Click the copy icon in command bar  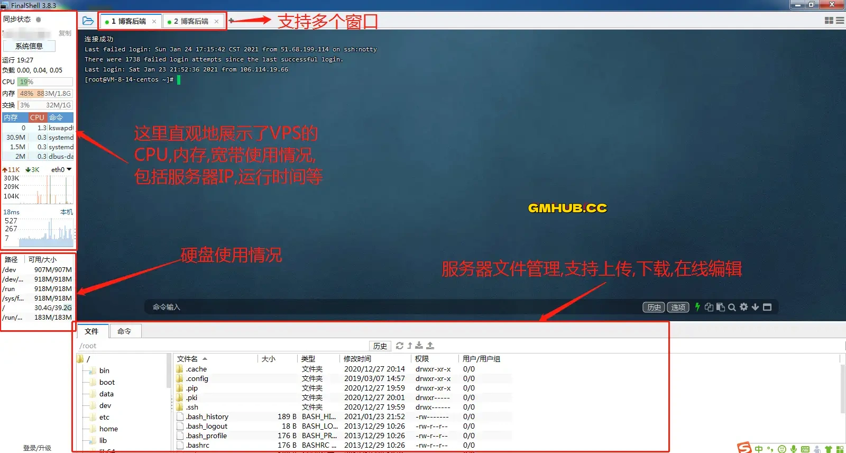tap(709, 307)
